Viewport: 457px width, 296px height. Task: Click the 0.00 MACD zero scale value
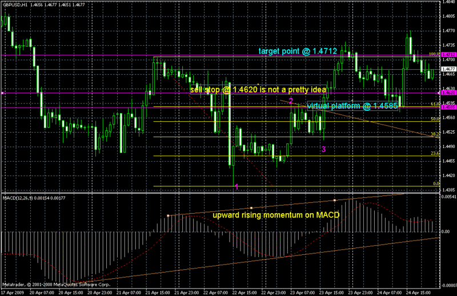[x=446, y=231]
